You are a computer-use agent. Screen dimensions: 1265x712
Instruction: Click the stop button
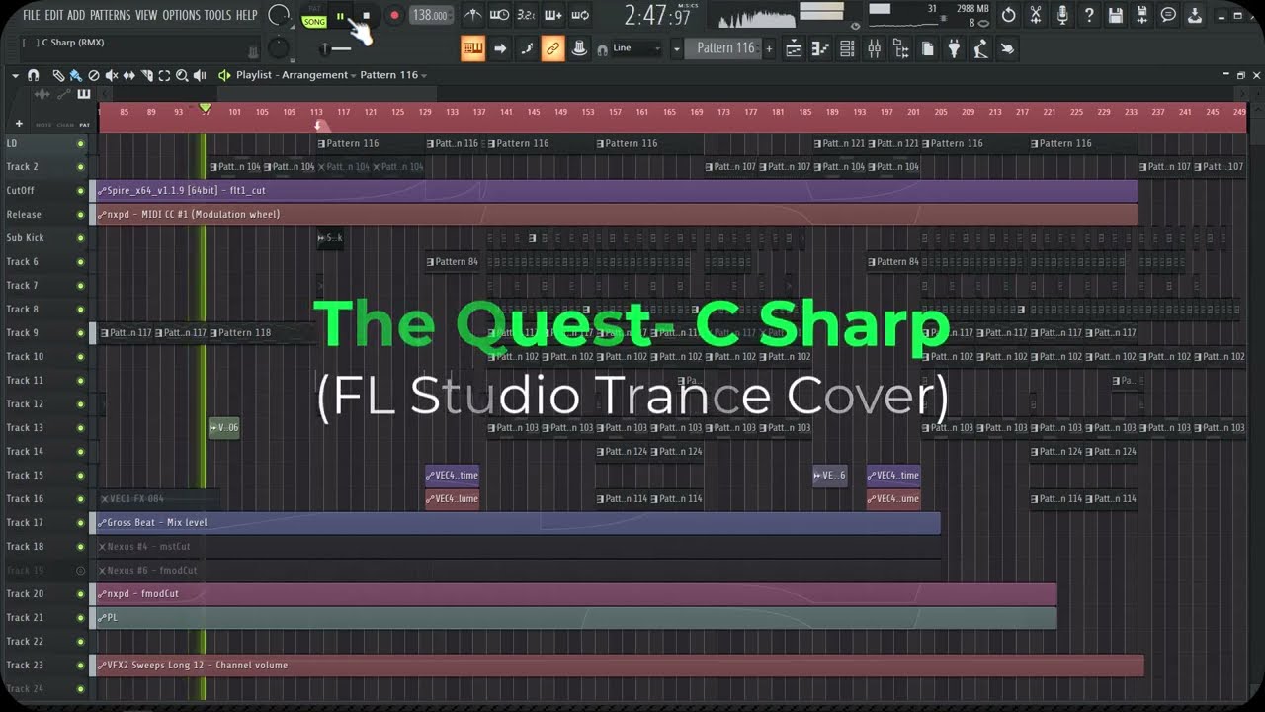[366, 16]
